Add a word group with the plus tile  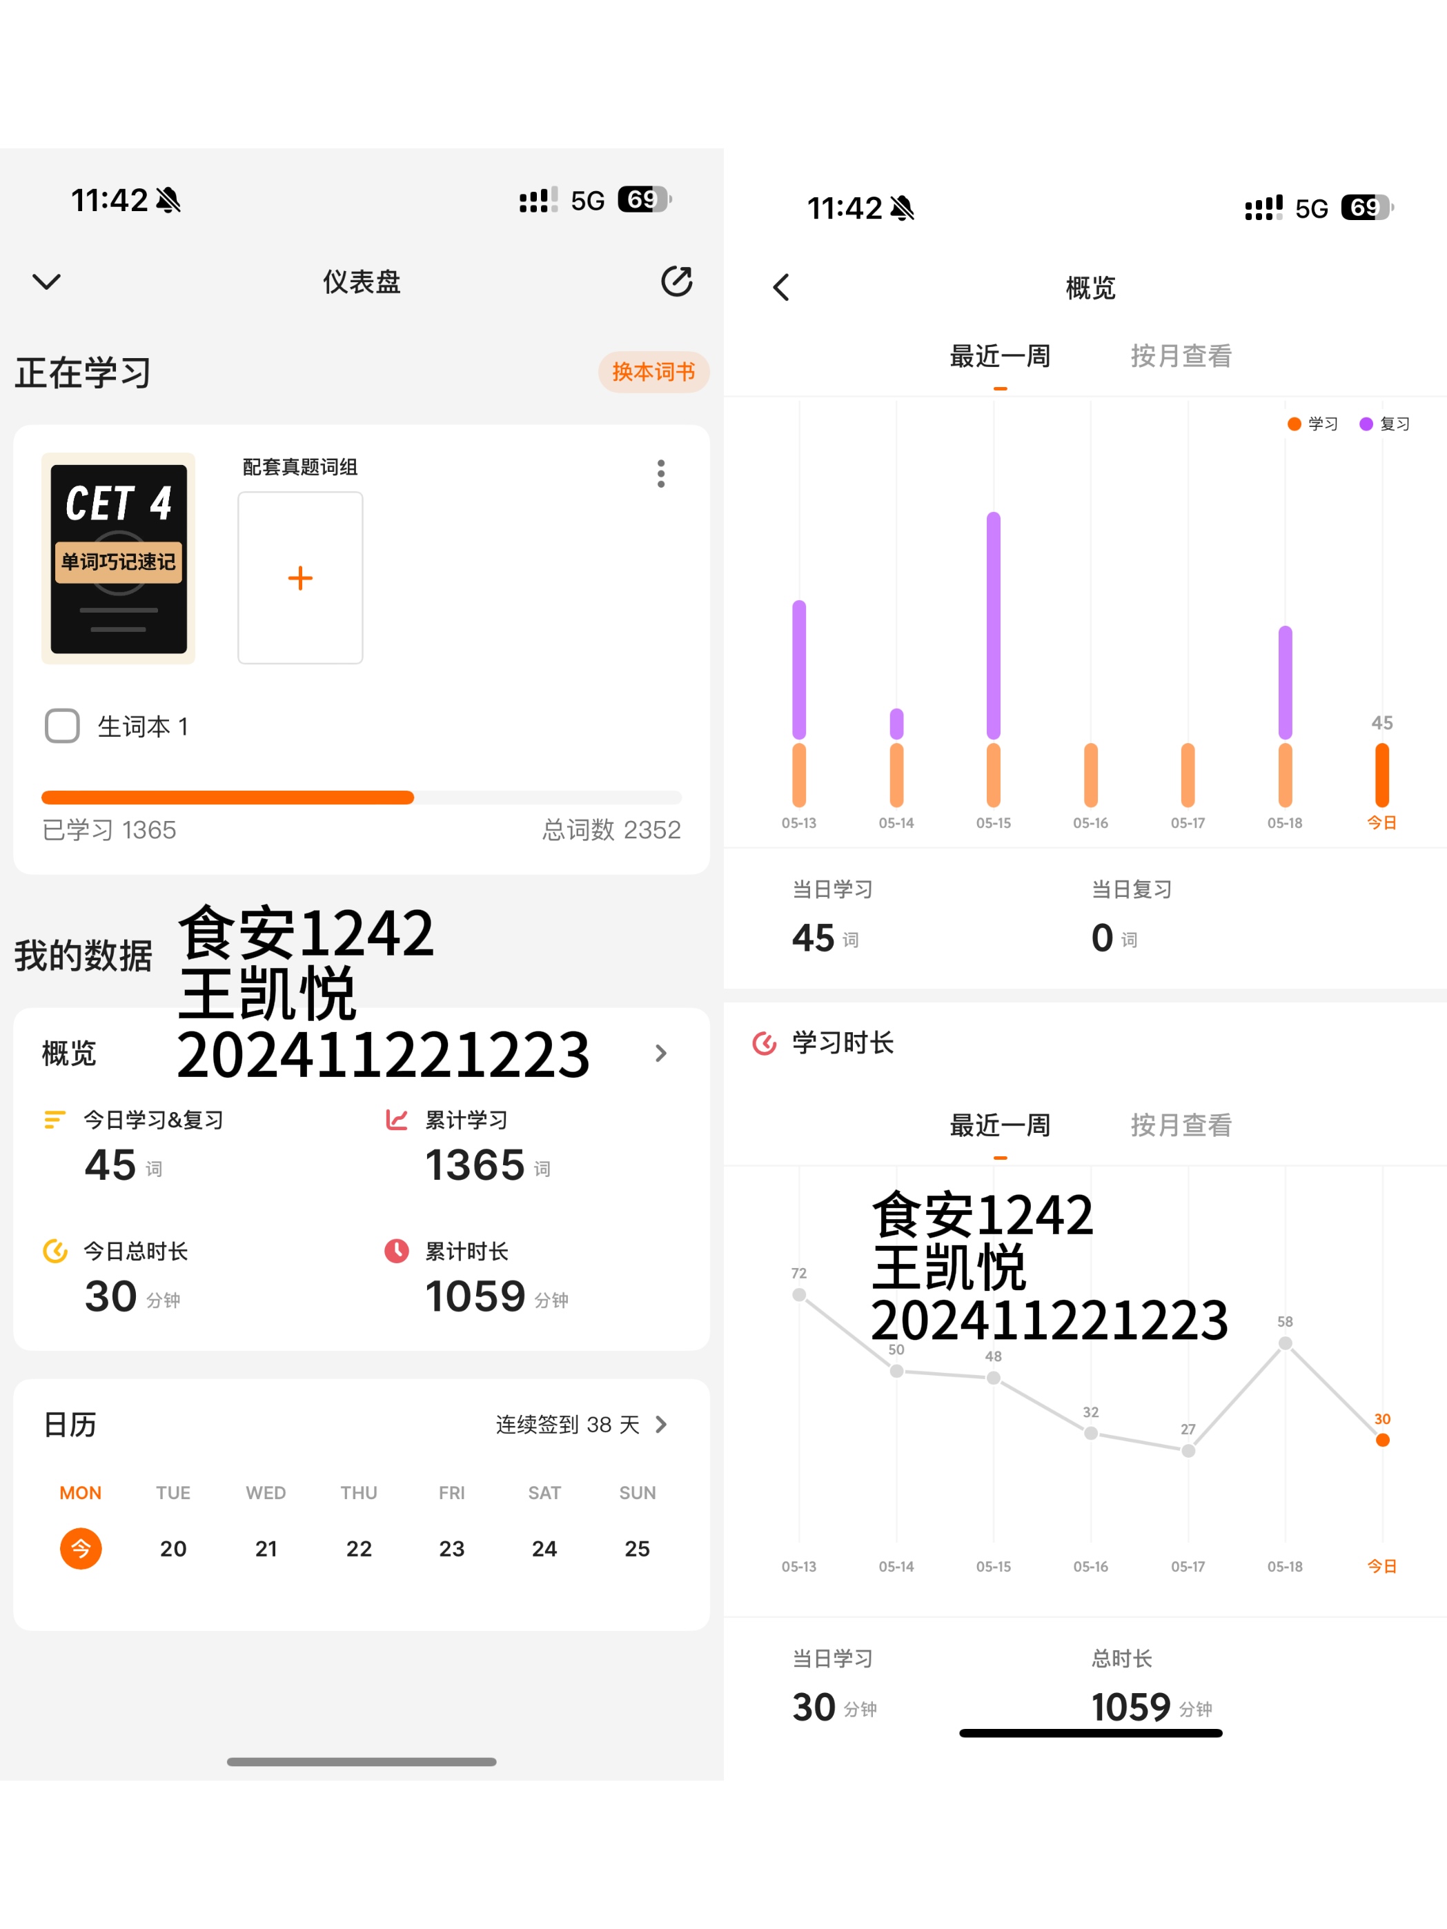(300, 577)
